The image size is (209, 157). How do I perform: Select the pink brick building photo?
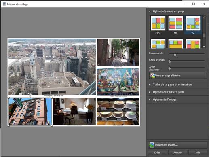(x=30, y=111)
